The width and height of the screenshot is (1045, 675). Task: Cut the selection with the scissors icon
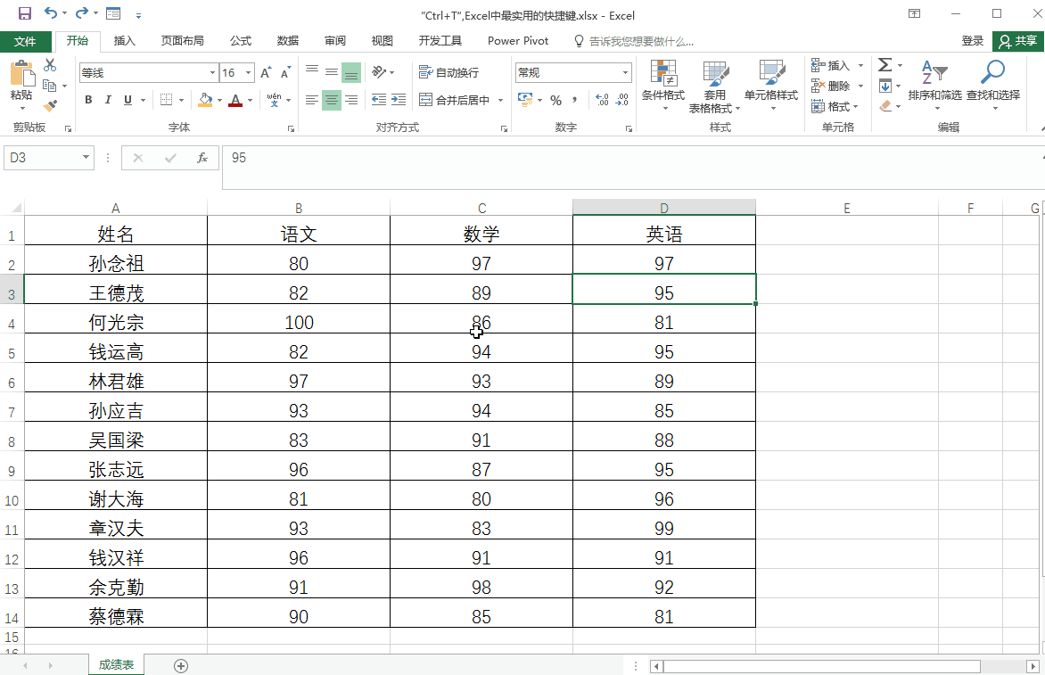coord(50,65)
